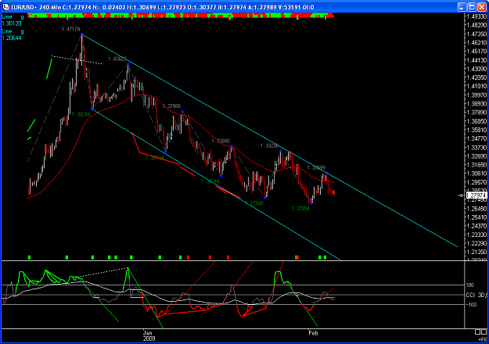Viewport: 489px width, 344px height.
Task: Click the +FX arrow indicator
Action: 482,339
